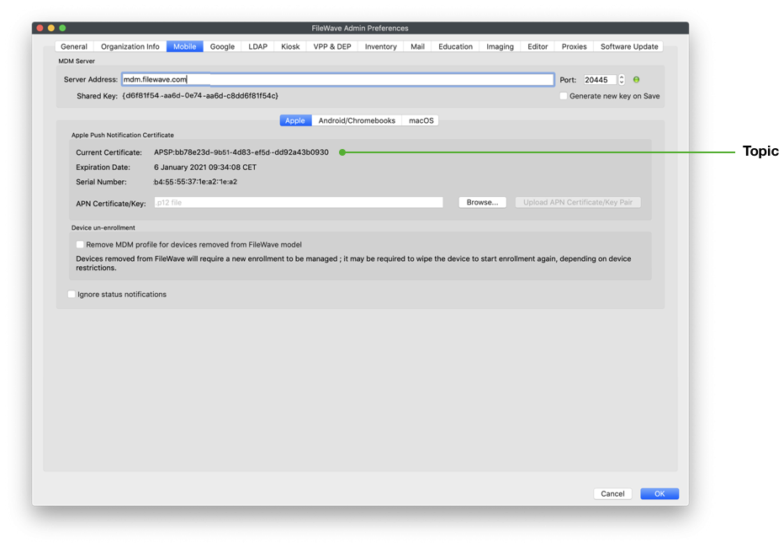Switch to the General tab
Image resolution: width=784 pixels, height=548 pixels.
click(74, 46)
